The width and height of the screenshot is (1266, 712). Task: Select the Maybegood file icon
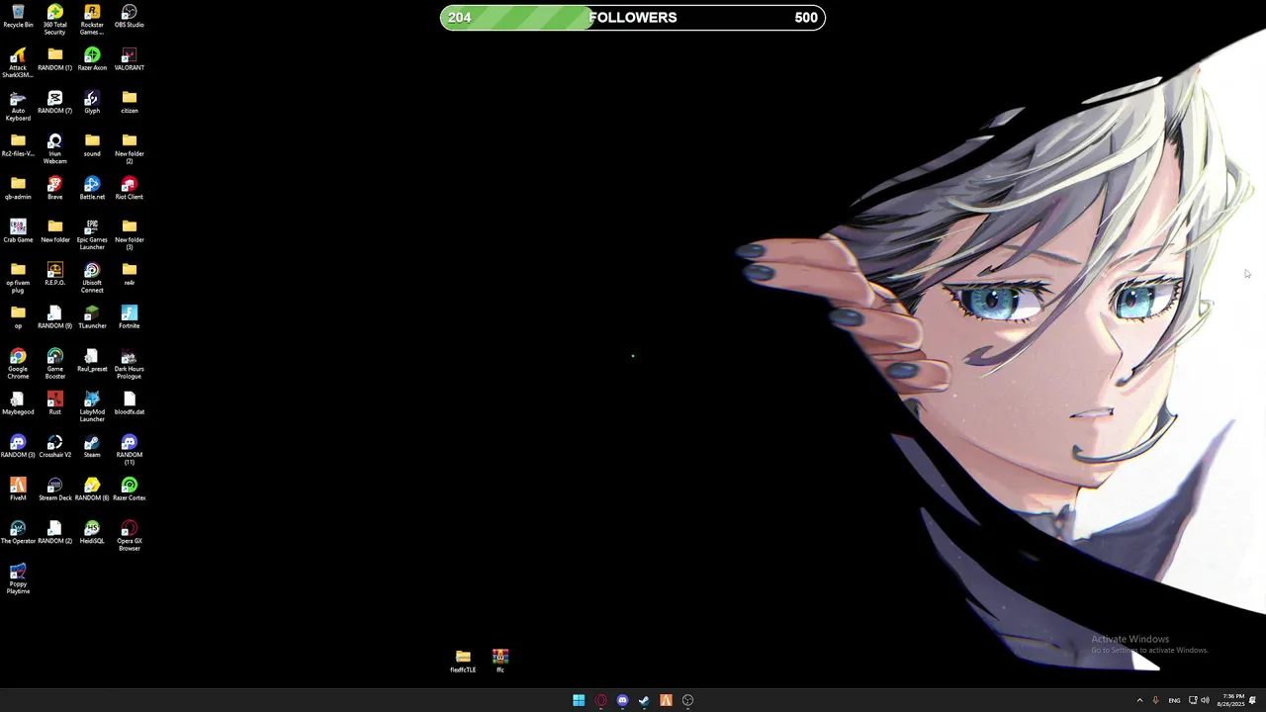[18, 403]
